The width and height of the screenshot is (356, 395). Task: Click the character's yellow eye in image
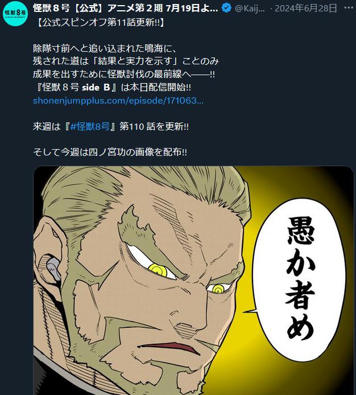coord(158,270)
